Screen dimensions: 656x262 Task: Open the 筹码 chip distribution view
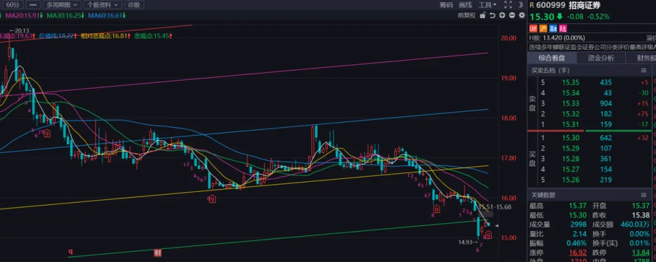[x=446, y=5]
